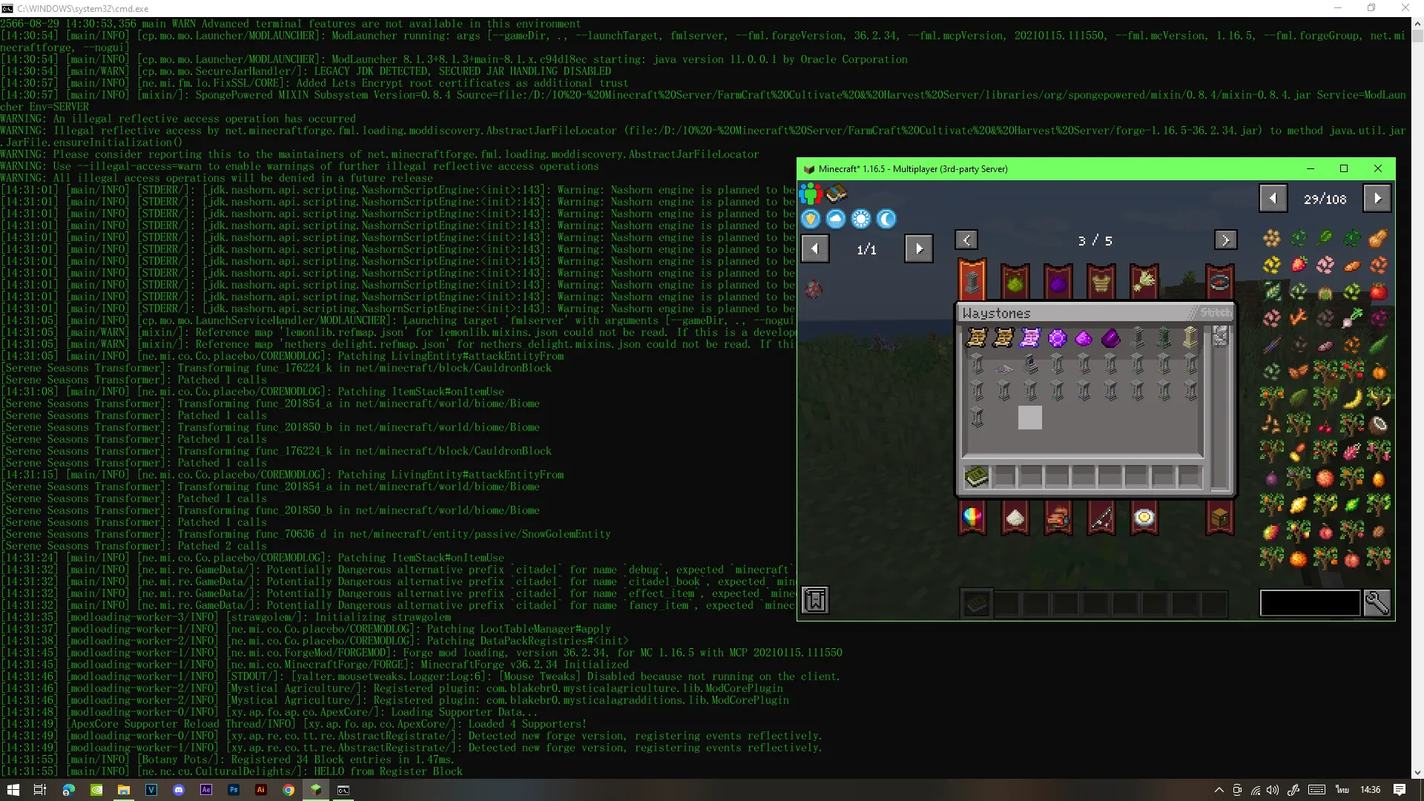1424x801 pixels.
Task: Go to next creative tabs page
Action: (1225, 240)
